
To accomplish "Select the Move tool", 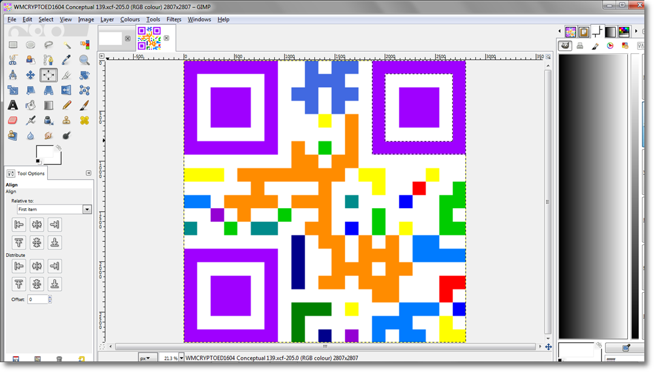I will (x=30, y=75).
